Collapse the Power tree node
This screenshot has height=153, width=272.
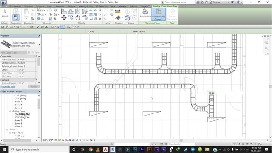coord(7,130)
